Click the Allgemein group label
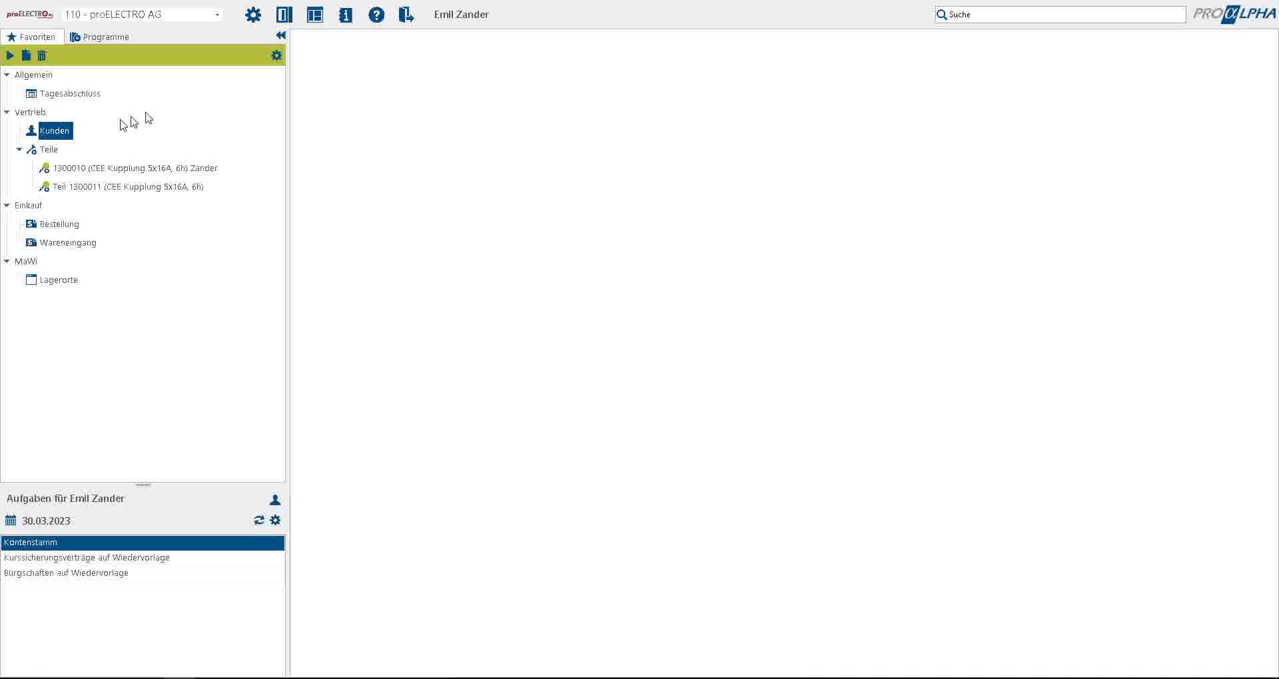Screen dimensions: 1279x679 pos(33,75)
